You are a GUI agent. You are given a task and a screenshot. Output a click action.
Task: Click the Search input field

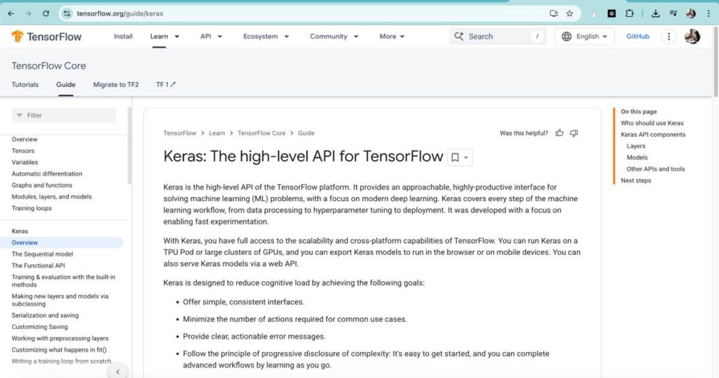tap(498, 37)
